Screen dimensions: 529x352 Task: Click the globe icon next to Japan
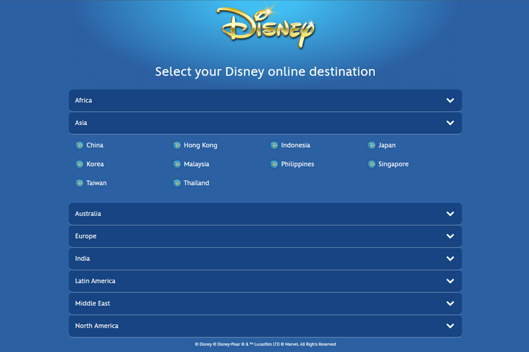[x=372, y=146]
